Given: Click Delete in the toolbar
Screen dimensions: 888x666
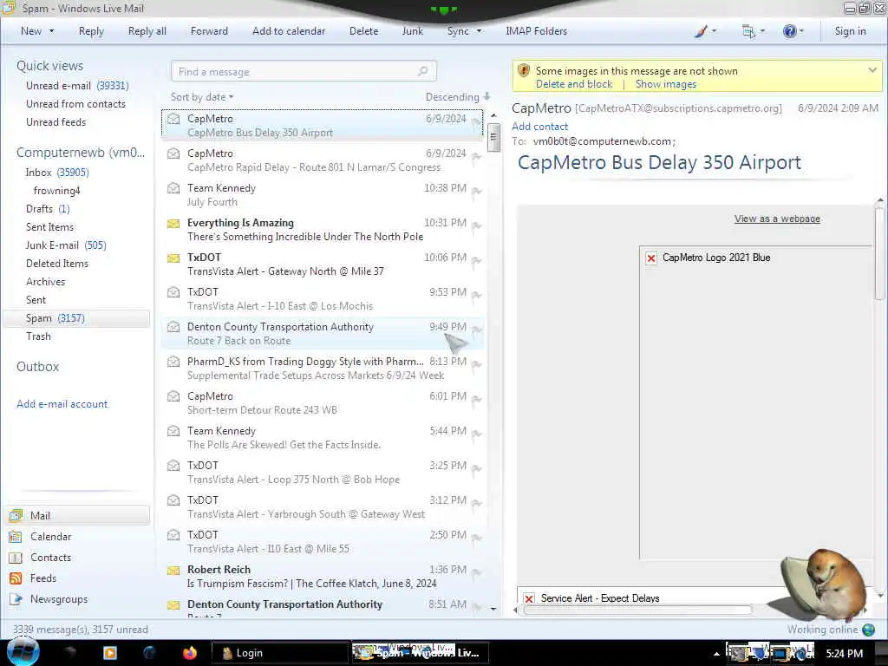Looking at the screenshot, I should 363,31.
